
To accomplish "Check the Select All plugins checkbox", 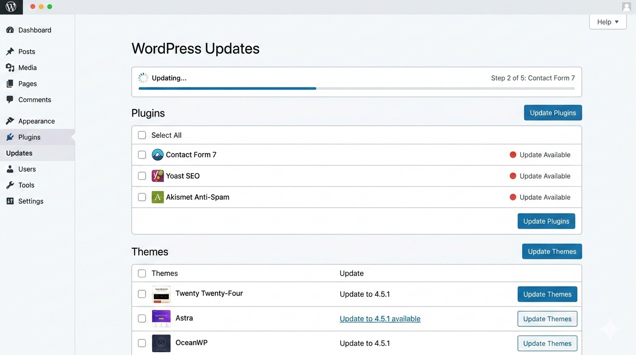I will [142, 135].
